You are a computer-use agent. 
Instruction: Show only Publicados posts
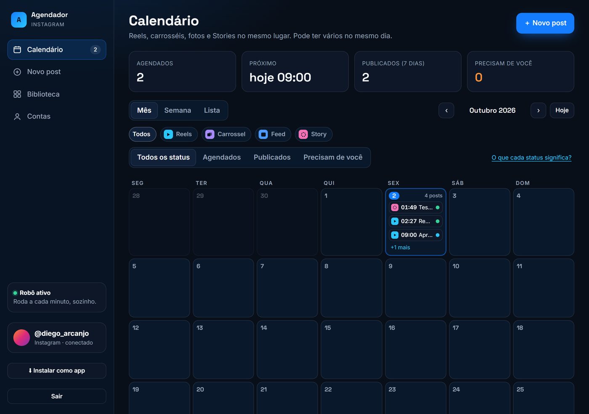(x=272, y=157)
